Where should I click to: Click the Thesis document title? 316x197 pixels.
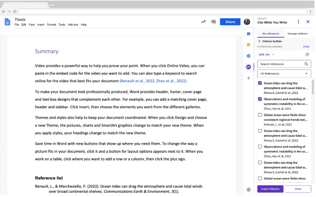coord(20,19)
